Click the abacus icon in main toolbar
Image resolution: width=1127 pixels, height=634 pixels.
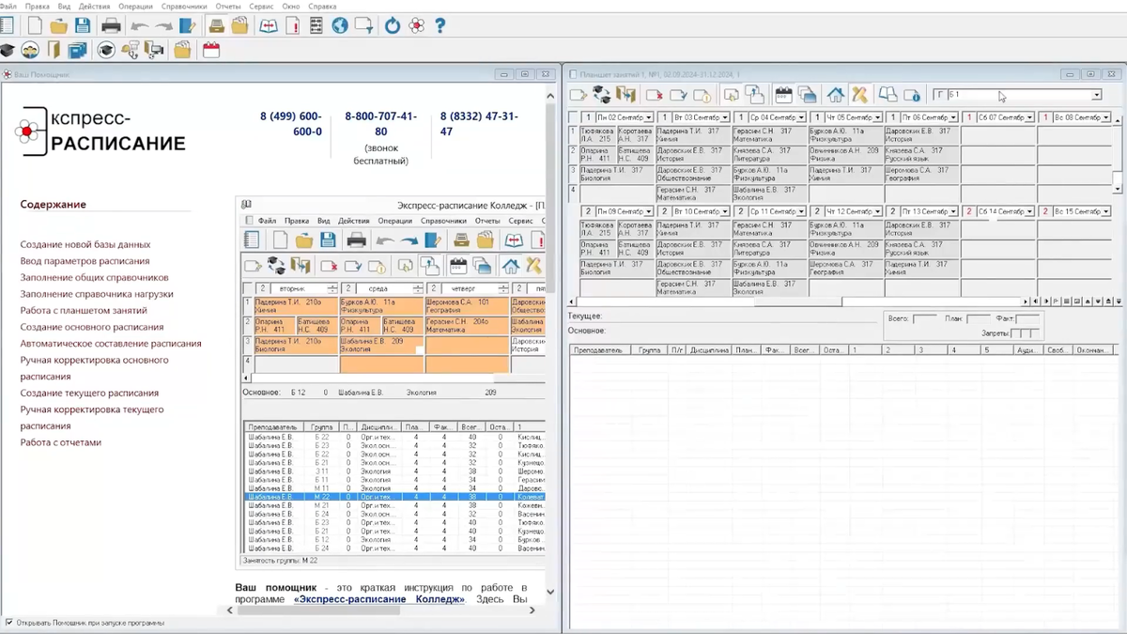[x=316, y=26]
